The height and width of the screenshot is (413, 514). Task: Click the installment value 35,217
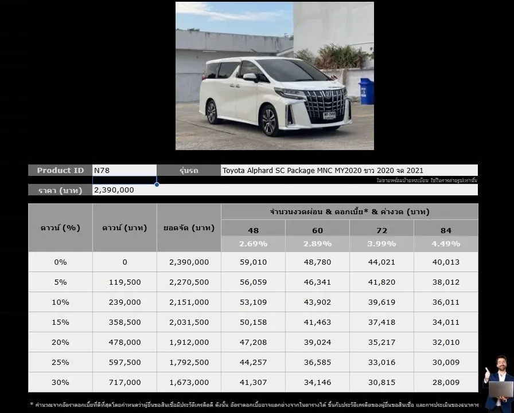[381, 342]
